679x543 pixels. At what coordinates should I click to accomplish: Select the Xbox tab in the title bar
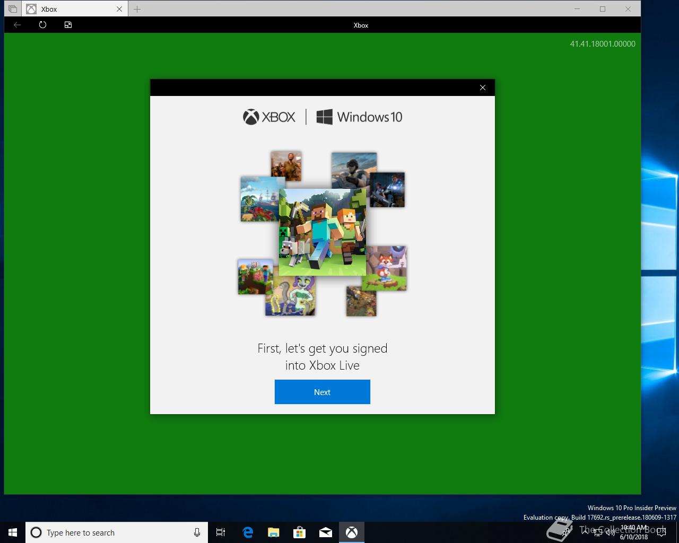click(x=74, y=9)
